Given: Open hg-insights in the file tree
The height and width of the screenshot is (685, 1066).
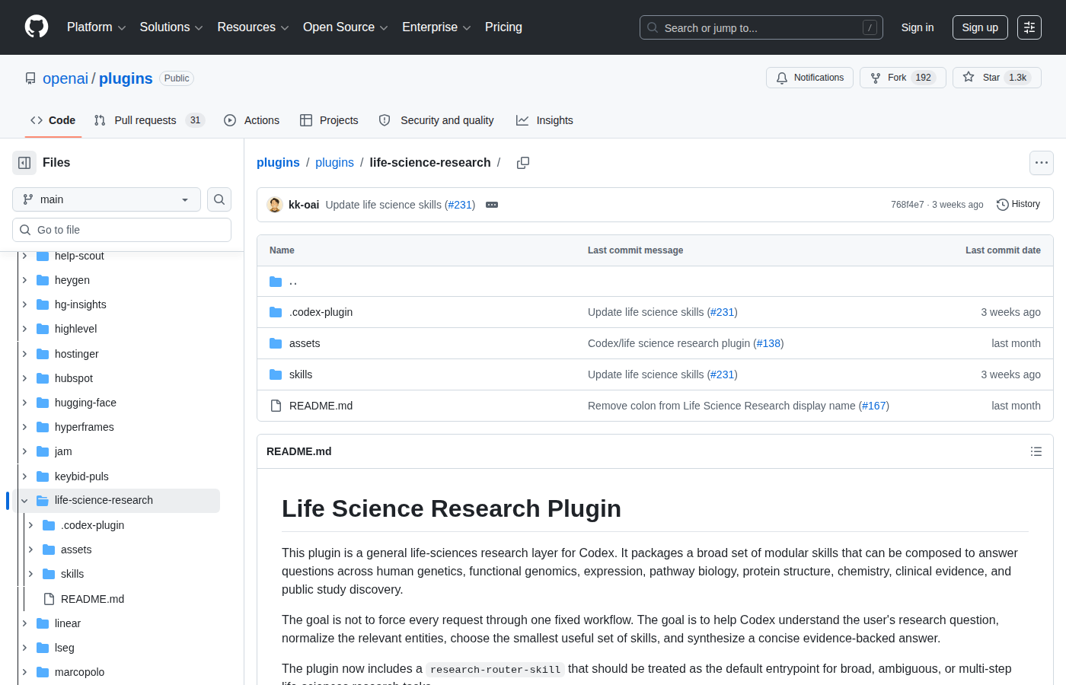Looking at the screenshot, I should pos(81,304).
